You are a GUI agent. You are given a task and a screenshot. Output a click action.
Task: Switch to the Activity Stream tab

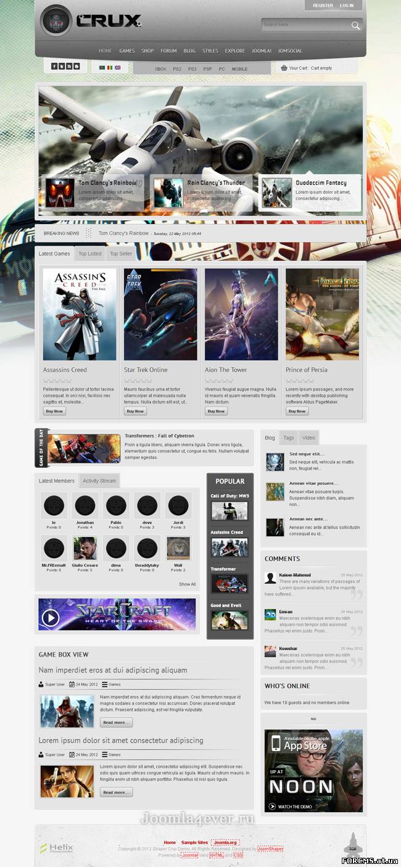coord(99,481)
